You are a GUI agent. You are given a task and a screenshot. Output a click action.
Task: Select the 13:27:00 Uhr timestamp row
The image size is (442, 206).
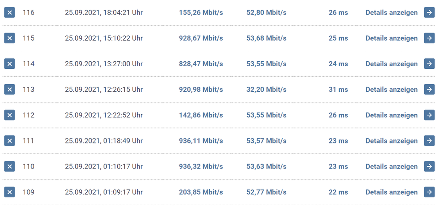tap(104, 64)
